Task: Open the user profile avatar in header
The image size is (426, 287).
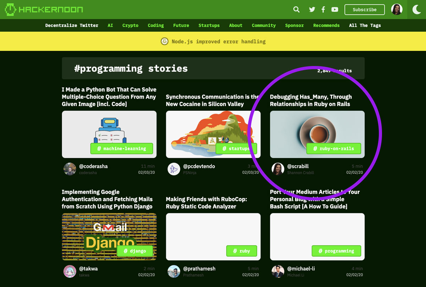Action: click(397, 9)
